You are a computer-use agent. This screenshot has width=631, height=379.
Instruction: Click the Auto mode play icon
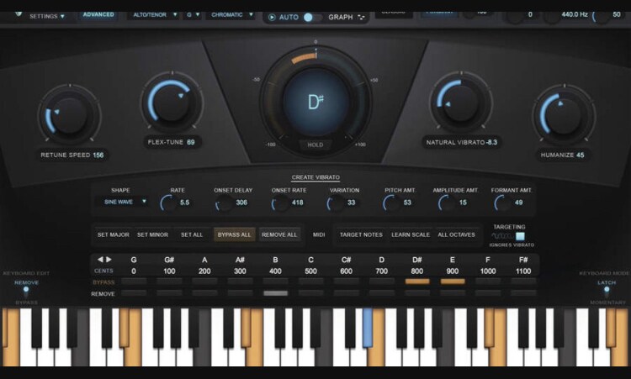coord(272,18)
